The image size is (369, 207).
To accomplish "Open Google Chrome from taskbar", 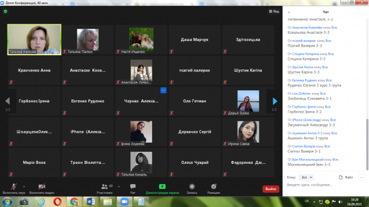I will [x=74, y=202].
